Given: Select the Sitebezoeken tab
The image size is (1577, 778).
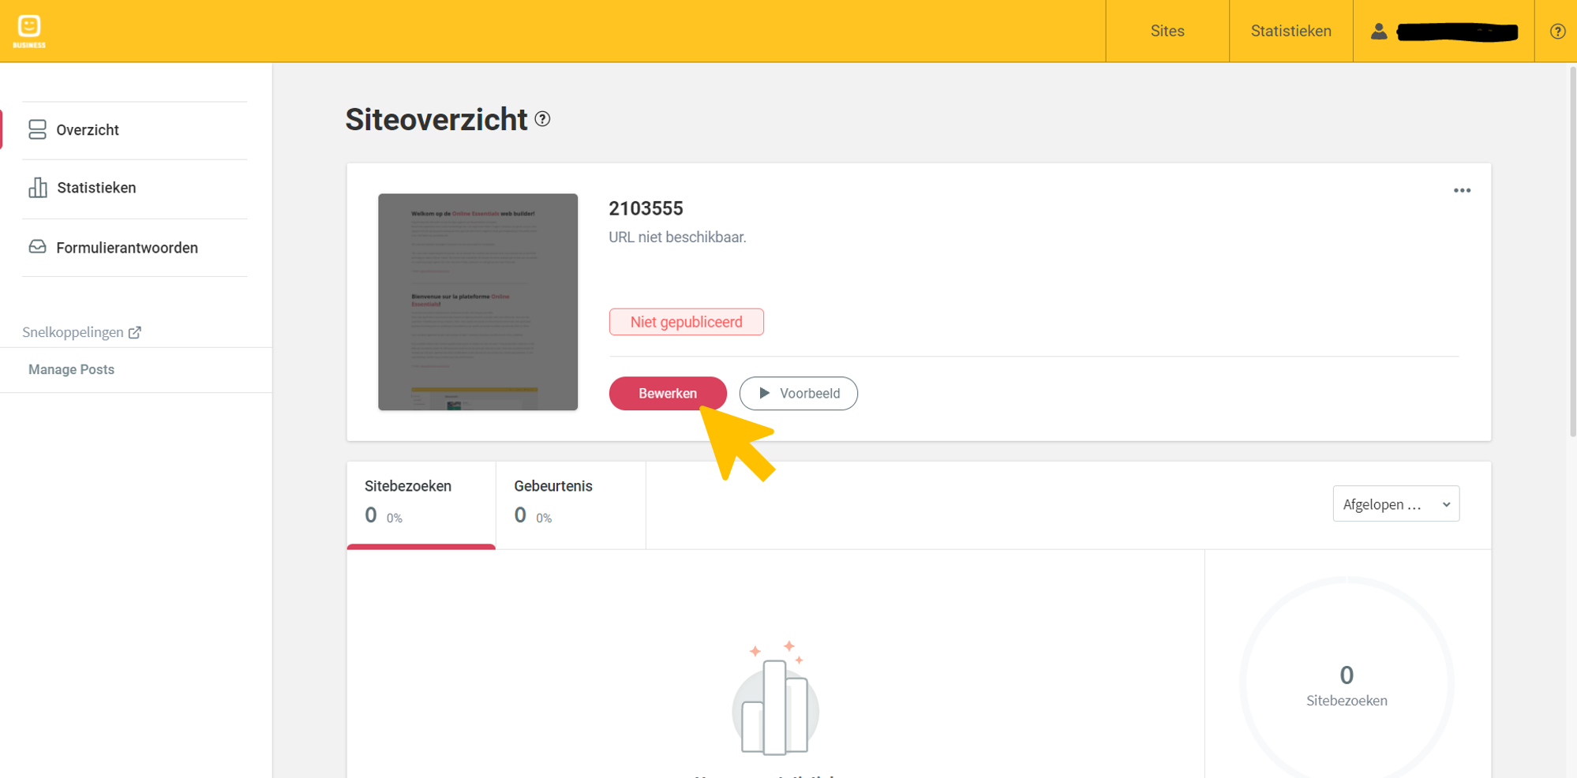Looking at the screenshot, I should point(421,502).
